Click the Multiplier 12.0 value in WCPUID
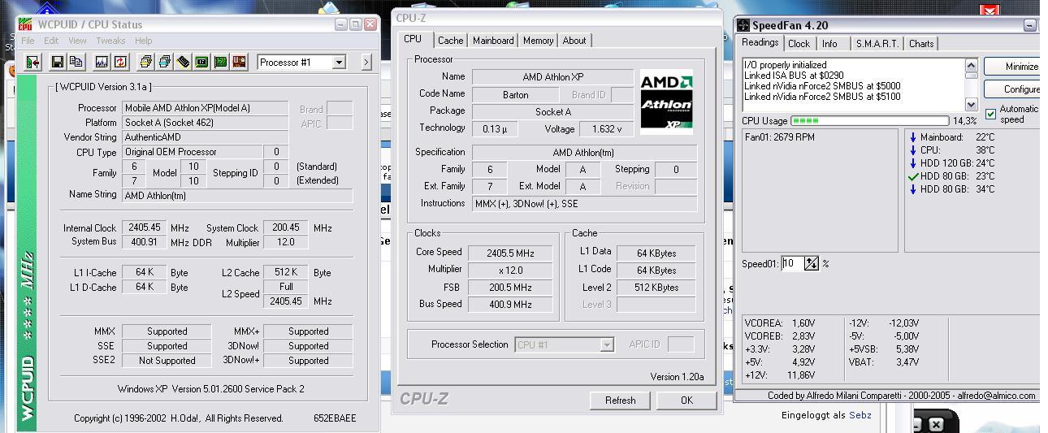Image resolution: width=1048 pixels, height=433 pixels. (x=286, y=242)
